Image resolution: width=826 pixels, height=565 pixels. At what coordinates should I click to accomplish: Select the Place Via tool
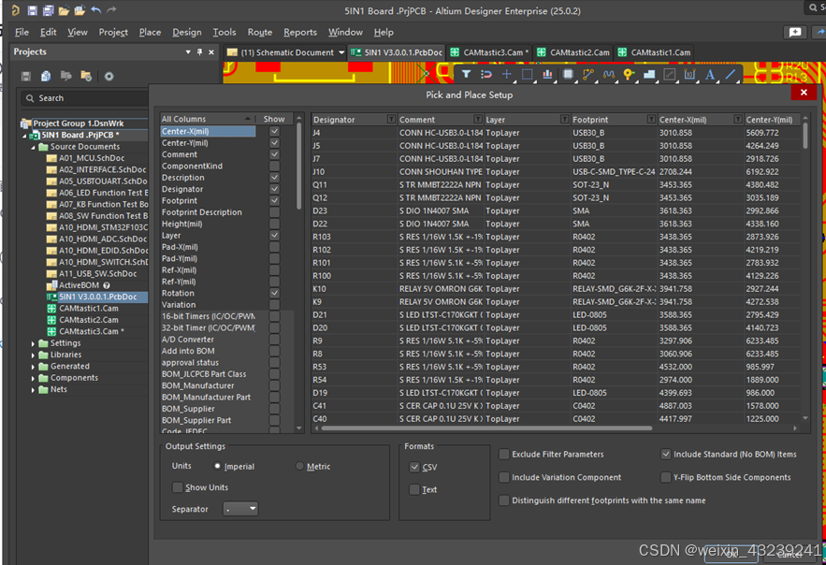click(629, 74)
